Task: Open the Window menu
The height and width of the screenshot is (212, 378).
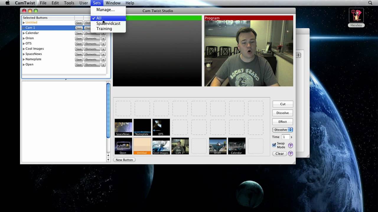Action: pyautogui.click(x=113, y=3)
